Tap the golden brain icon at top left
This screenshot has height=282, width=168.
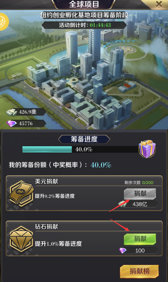[3, 22]
